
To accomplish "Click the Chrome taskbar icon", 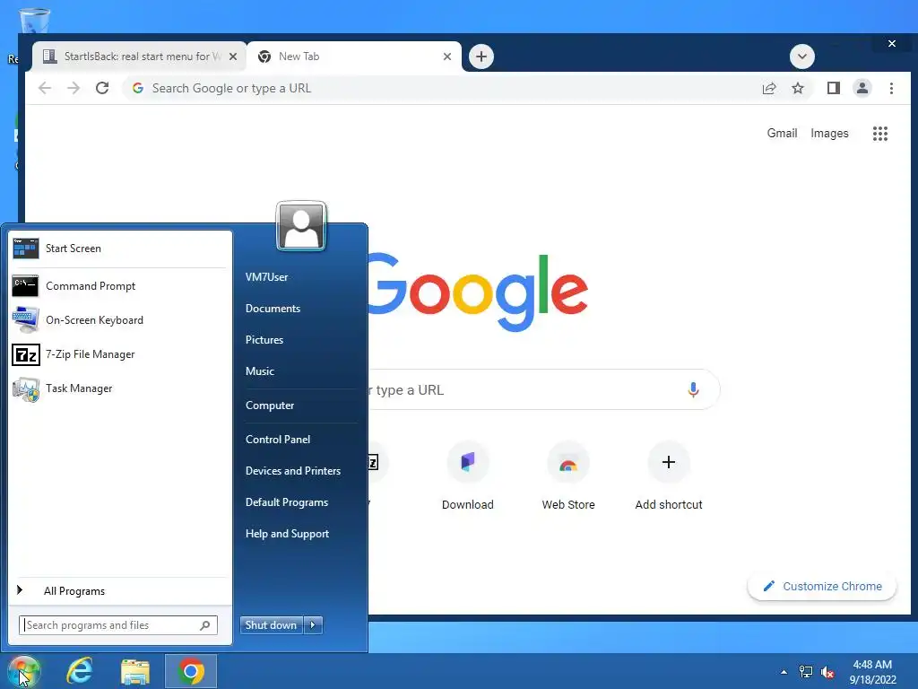I will (191, 671).
